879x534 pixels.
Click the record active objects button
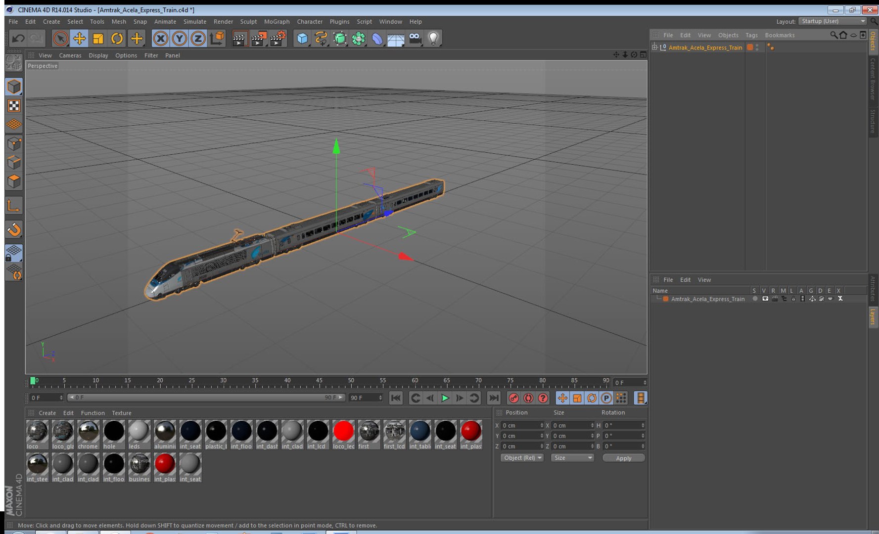coord(514,398)
